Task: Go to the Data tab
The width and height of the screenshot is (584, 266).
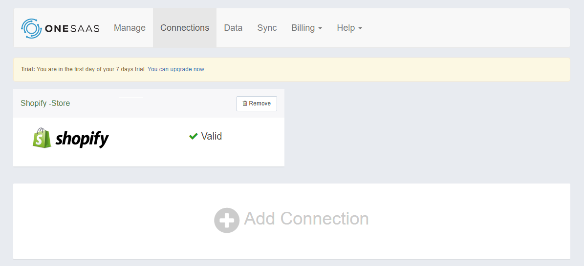Action: pos(233,28)
